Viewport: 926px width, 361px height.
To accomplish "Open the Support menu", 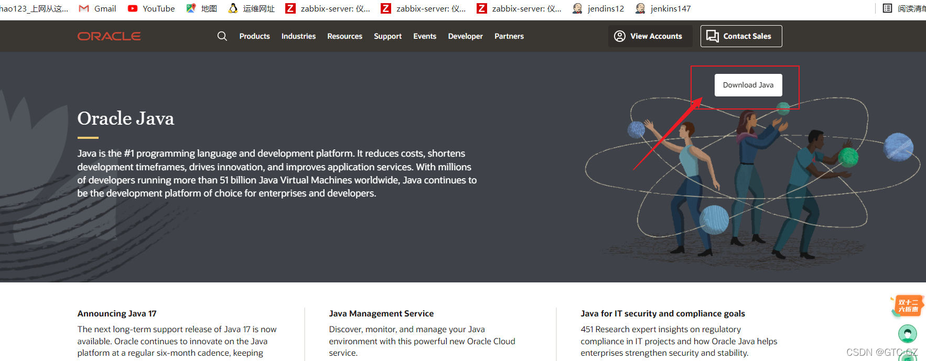I will 388,36.
